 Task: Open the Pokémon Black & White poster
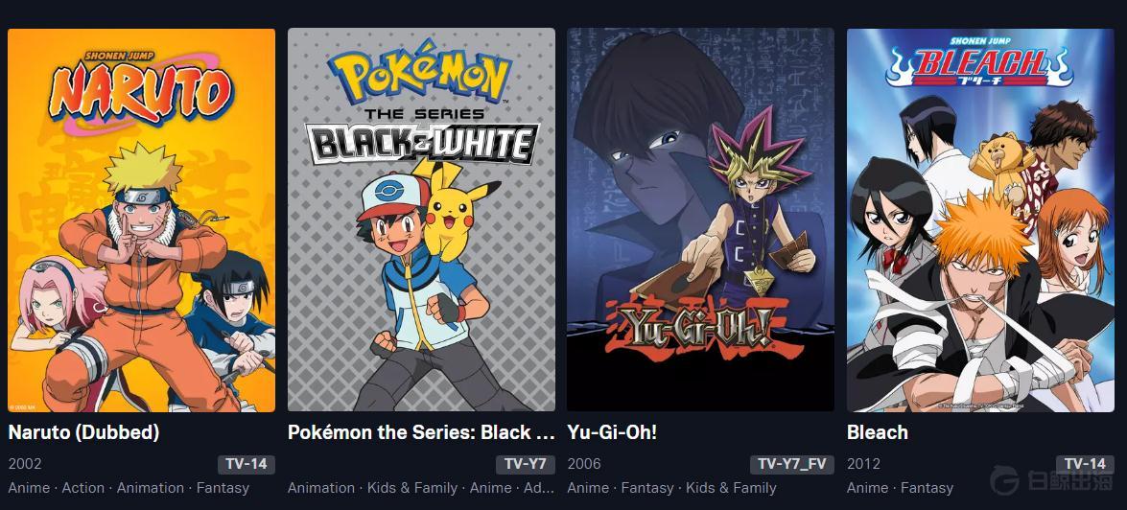pos(421,220)
